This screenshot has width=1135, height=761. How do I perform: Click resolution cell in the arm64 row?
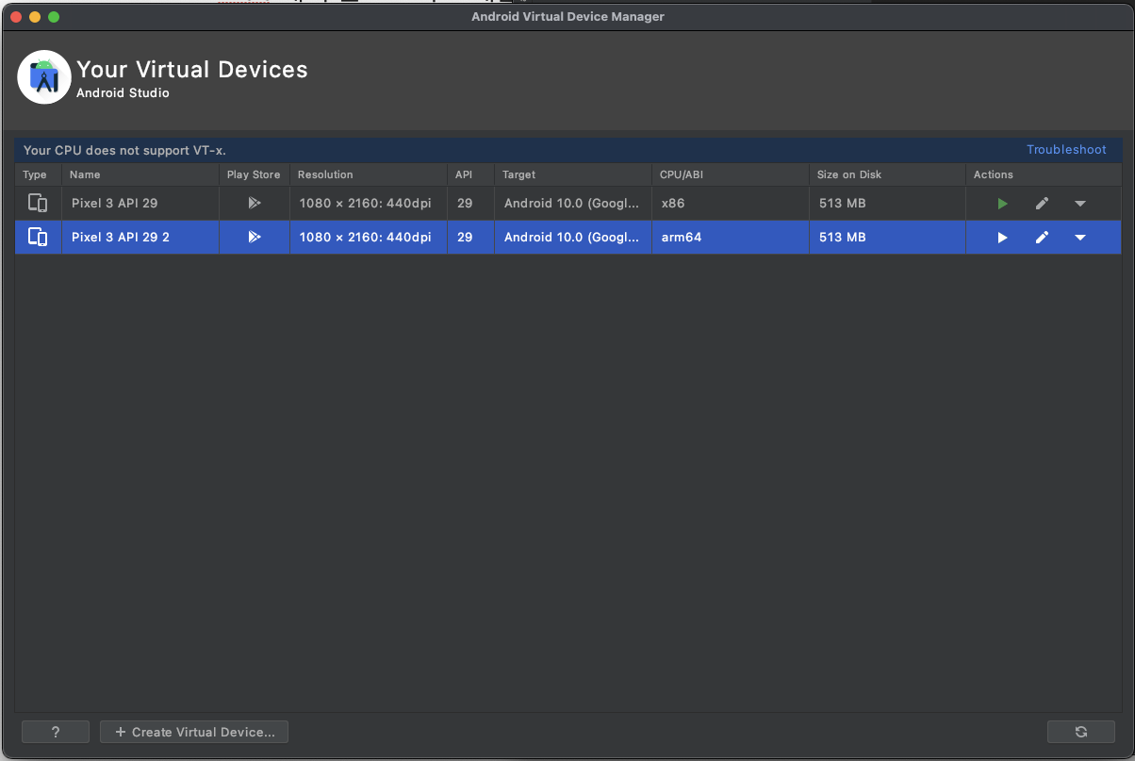tap(369, 238)
